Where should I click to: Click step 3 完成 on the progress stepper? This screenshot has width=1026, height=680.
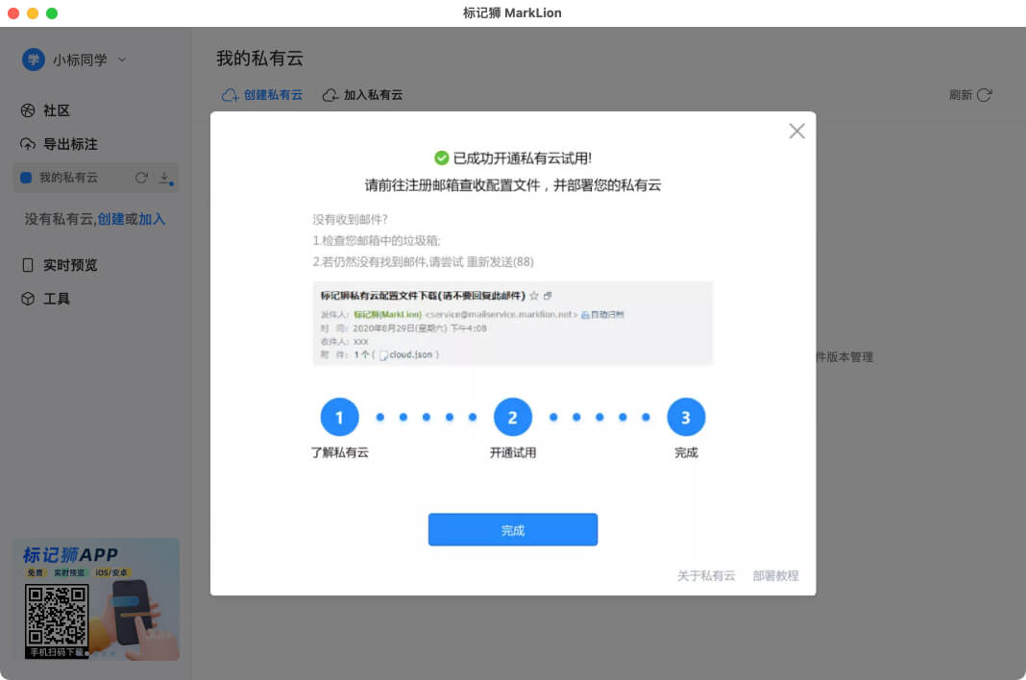pos(686,416)
